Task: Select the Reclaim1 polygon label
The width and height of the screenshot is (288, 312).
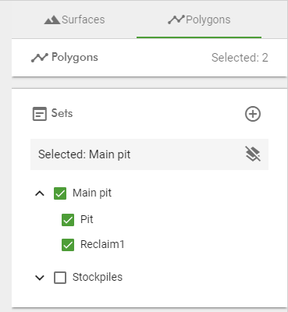Action: click(x=102, y=244)
